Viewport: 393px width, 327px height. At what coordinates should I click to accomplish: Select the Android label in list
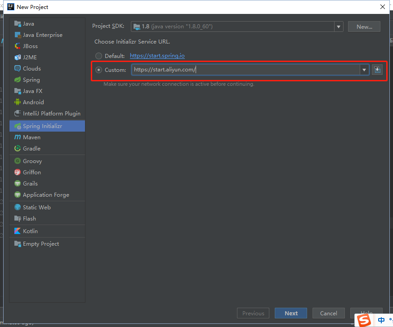33,102
